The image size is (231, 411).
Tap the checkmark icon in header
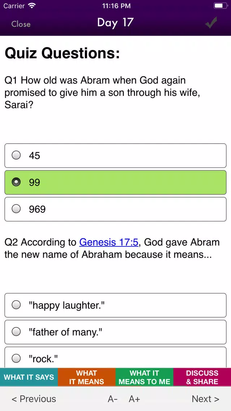click(211, 23)
